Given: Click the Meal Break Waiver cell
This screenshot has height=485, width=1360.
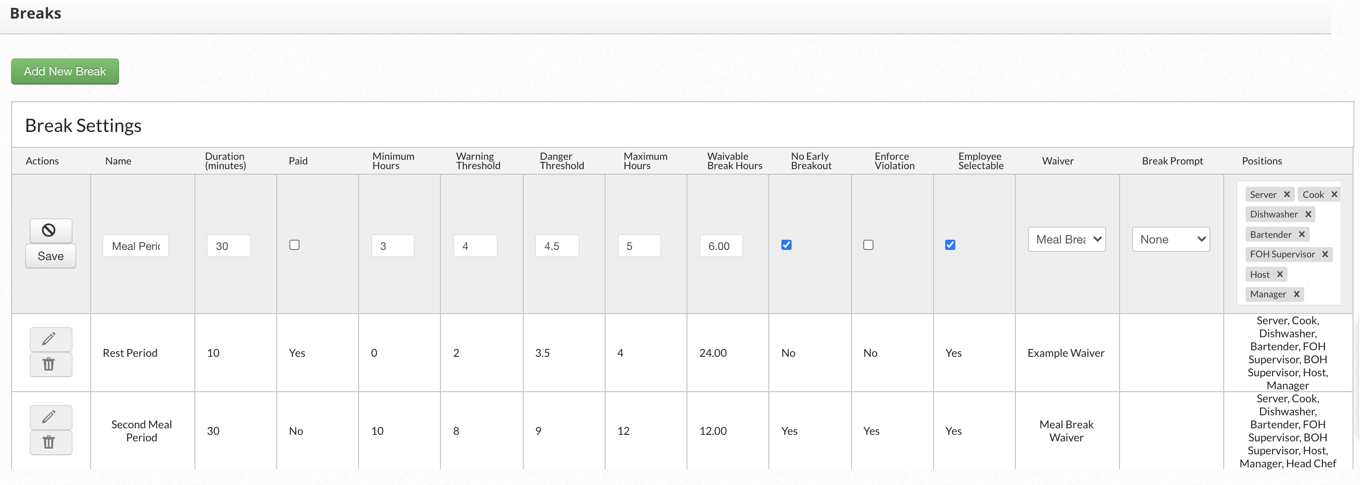Looking at the screenshot, I should [1066, 431].
